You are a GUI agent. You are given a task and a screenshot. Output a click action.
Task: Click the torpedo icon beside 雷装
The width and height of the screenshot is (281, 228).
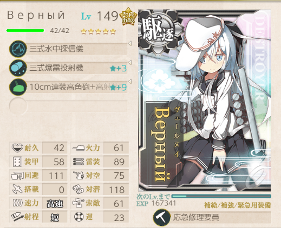79,162
